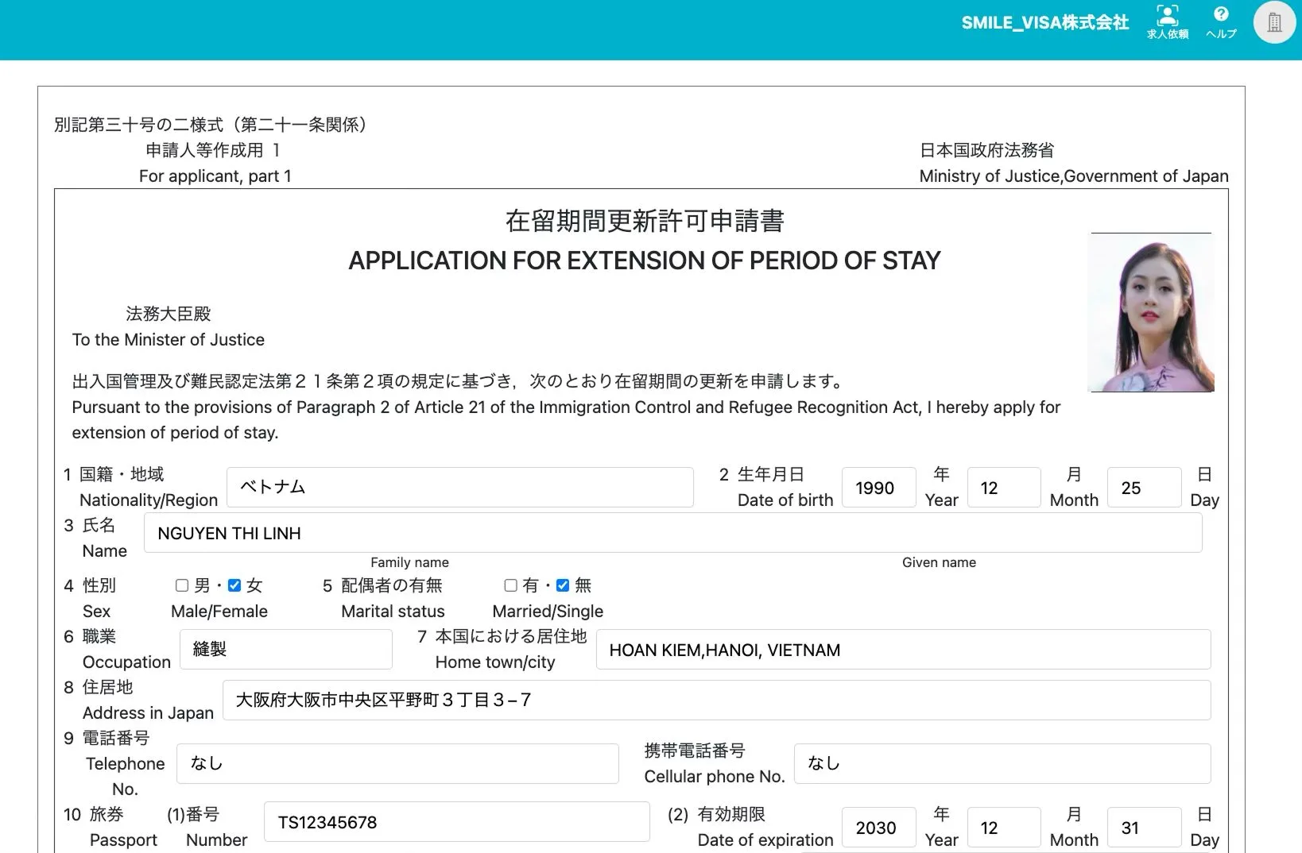Click the Name field NGUYEN THI LINH
Screen dimensions: 1302x853
pyautogui.click(x=672, y=533)
